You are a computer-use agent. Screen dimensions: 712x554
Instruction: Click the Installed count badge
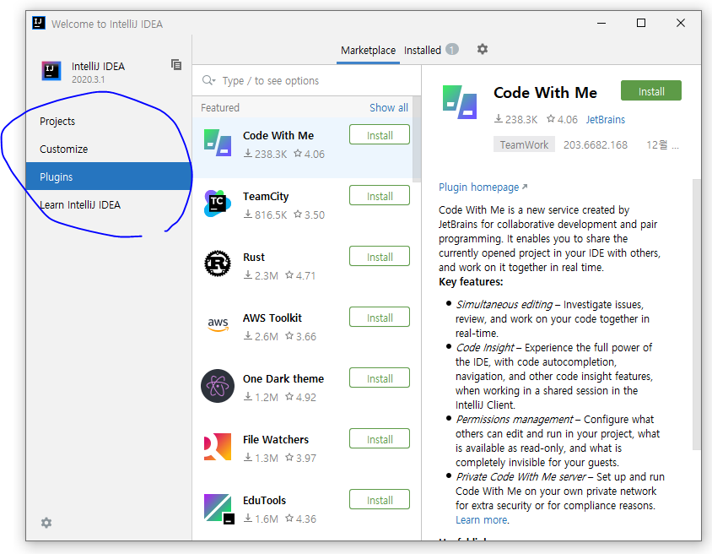click(x=452, y=49)
